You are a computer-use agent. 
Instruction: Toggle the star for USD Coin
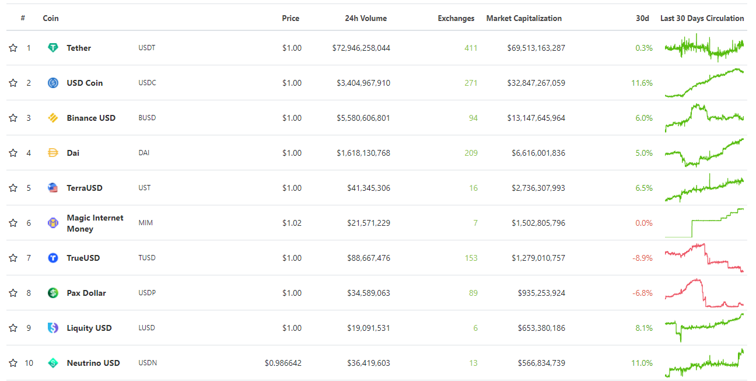pos(13,83)
